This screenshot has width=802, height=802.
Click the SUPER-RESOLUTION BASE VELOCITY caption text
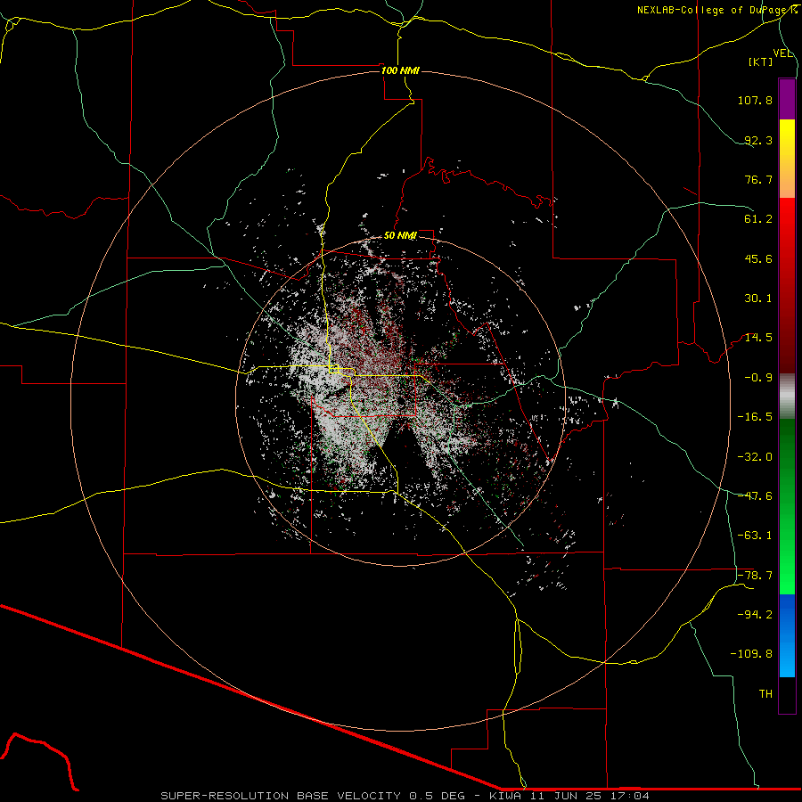click(281, 796)
